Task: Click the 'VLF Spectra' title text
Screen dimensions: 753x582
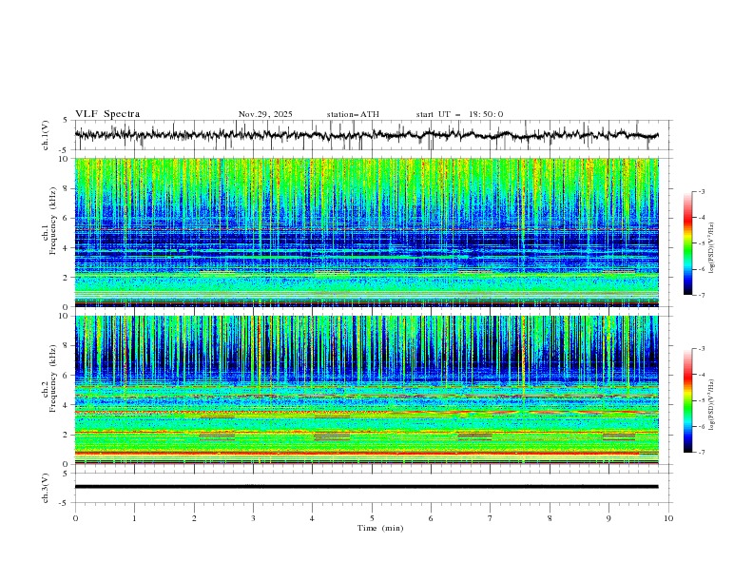Action: pos(107,114)
